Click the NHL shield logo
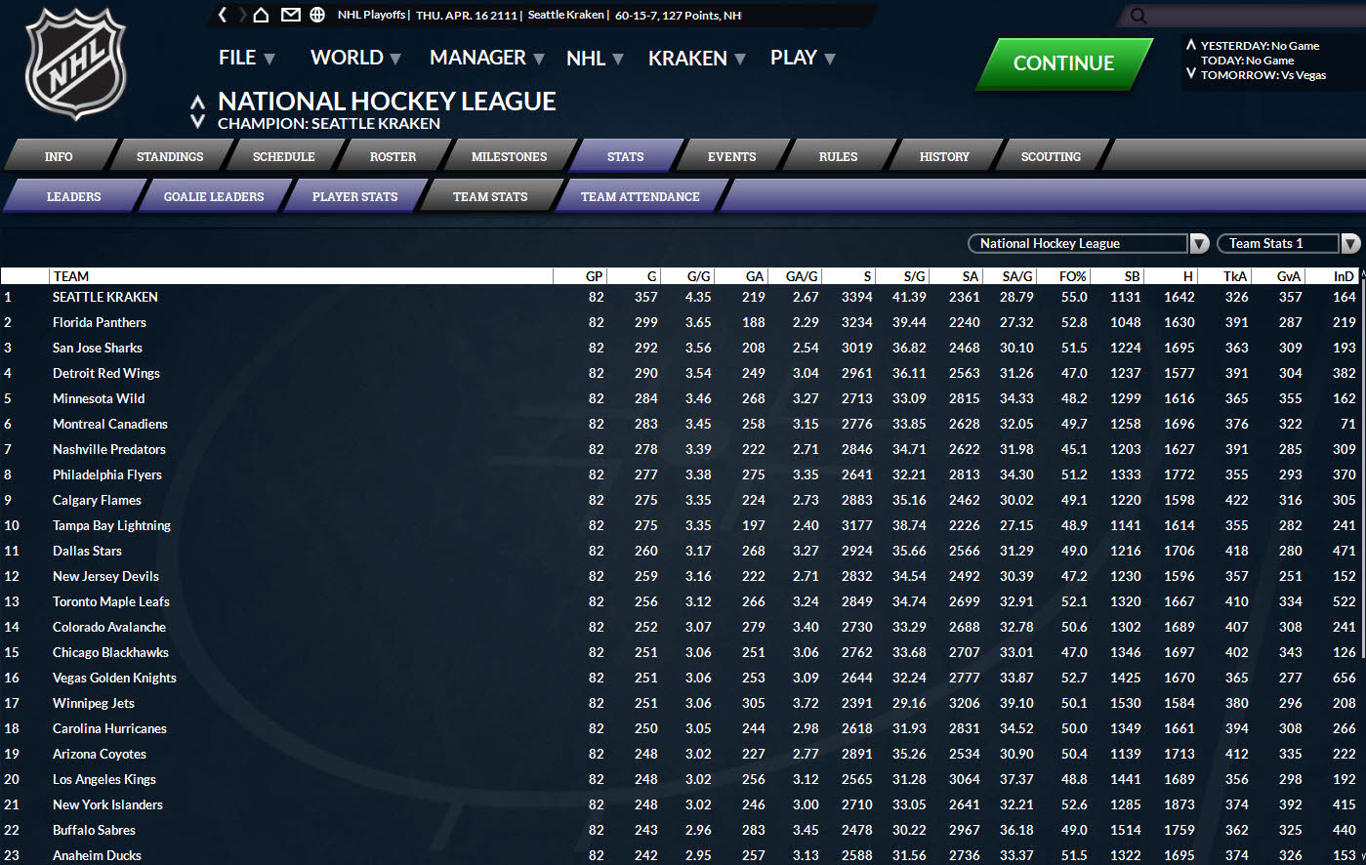Viewport: 1366px width, 865px height. click(75, 64)
